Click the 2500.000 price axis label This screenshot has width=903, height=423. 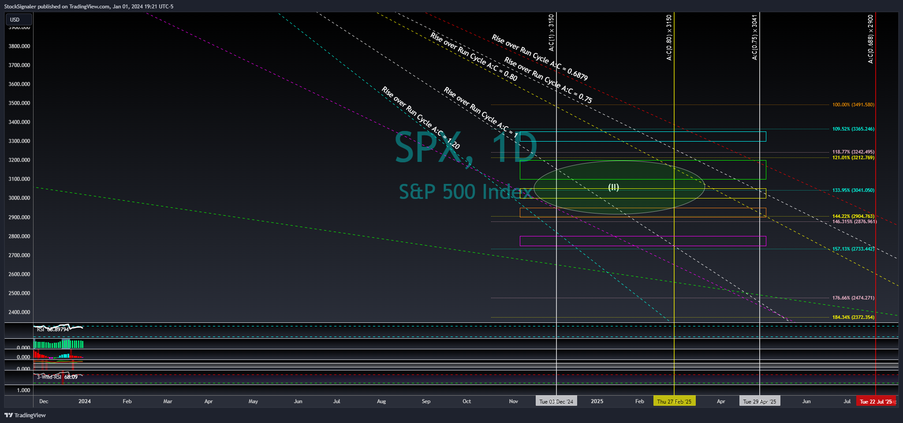(19, 293)
